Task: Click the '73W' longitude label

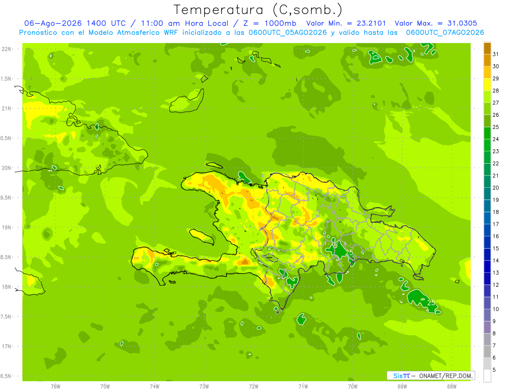Action: click(204, 387)
